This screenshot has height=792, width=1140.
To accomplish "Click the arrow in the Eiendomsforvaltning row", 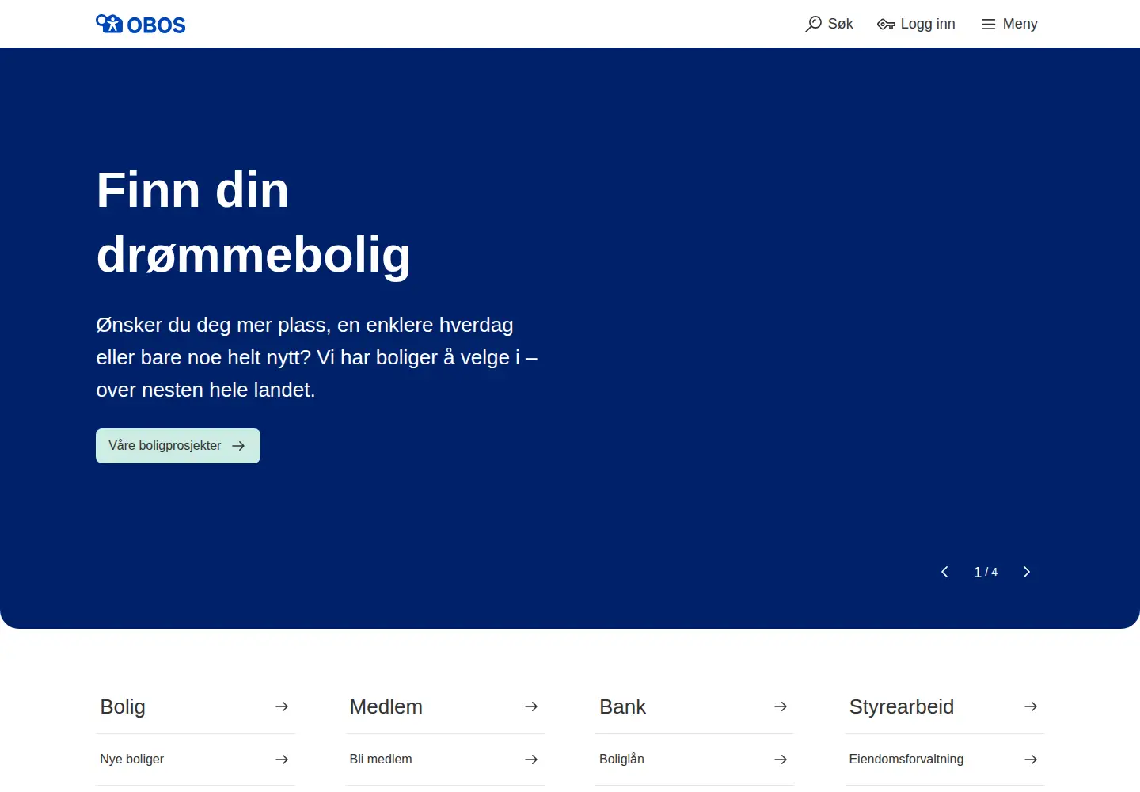I will click(1031, 760).
